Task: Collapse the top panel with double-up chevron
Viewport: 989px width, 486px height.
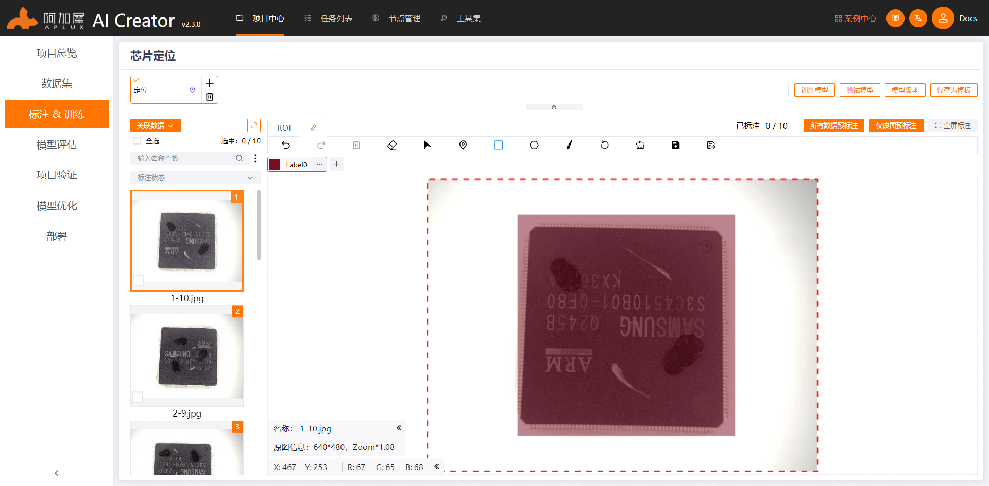Action: pyautogui.click(x=554, y=107)
